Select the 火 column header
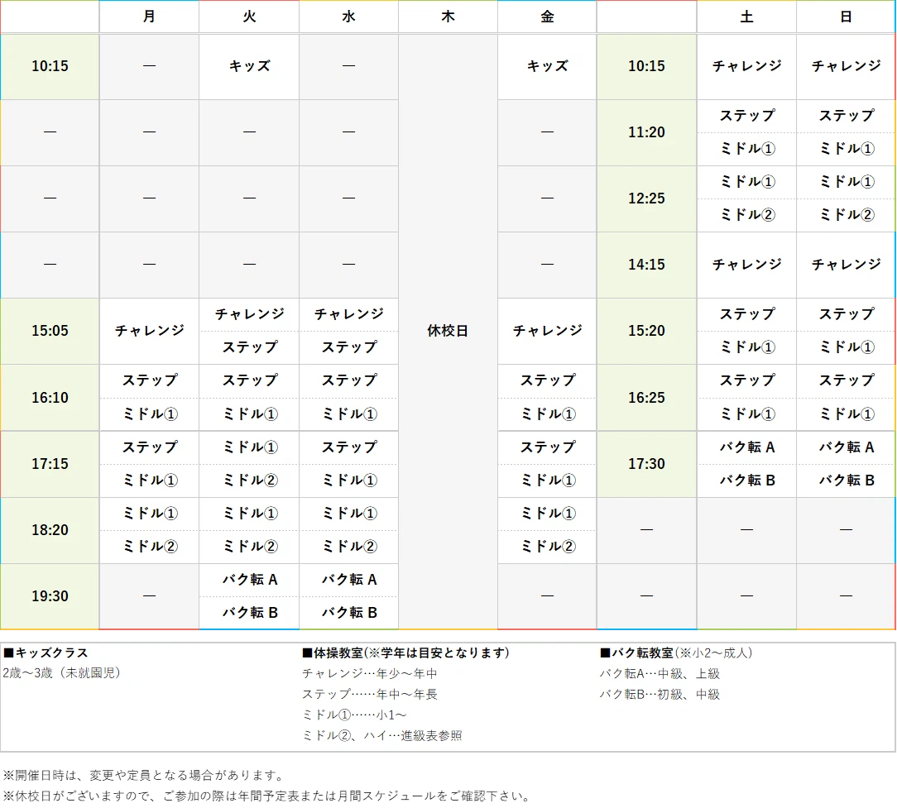 (x=248, y=17)
